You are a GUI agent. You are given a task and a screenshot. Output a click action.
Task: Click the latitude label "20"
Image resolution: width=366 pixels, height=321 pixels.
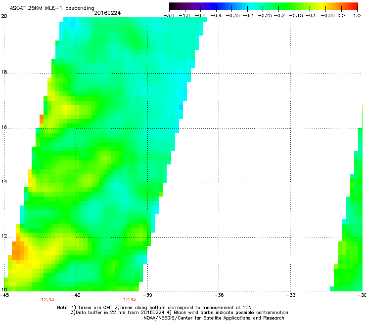4,16
